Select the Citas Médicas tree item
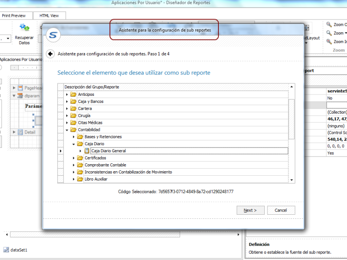This screenshot has width=347, height=260. (x=90, y=122)
